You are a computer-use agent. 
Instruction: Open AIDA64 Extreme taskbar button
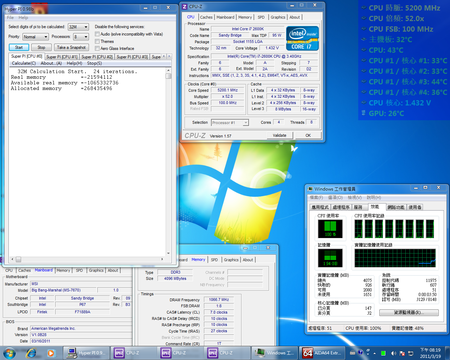[322, 353]
